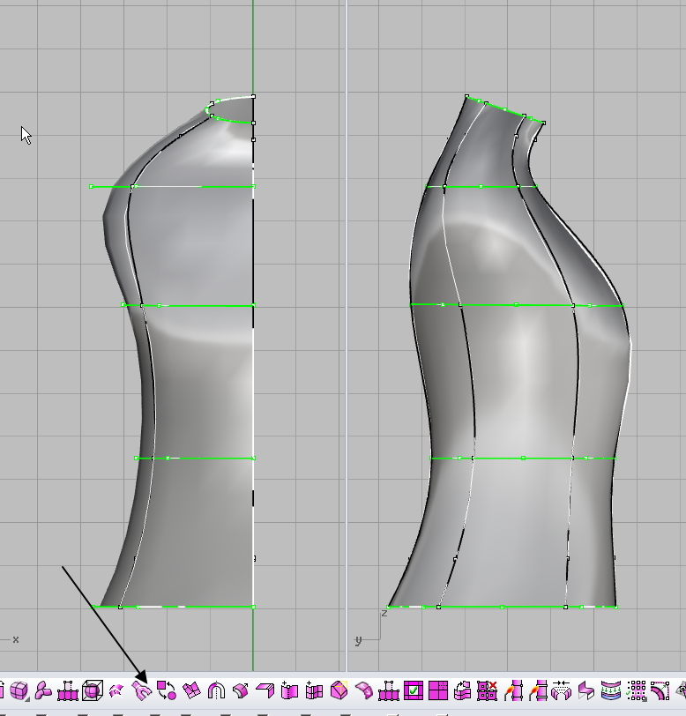Select the first pipe weld torch icon
686x716 pixels.
tap(513, 690)
